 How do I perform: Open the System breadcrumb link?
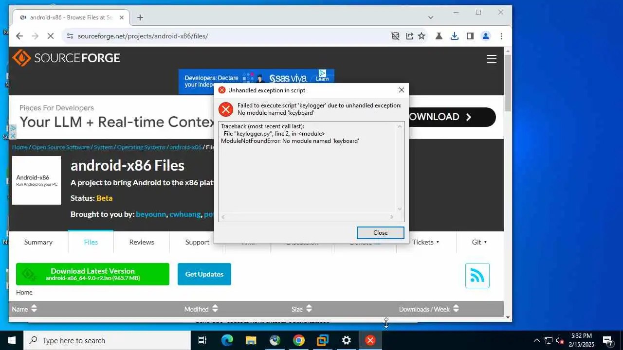[103, 147]
